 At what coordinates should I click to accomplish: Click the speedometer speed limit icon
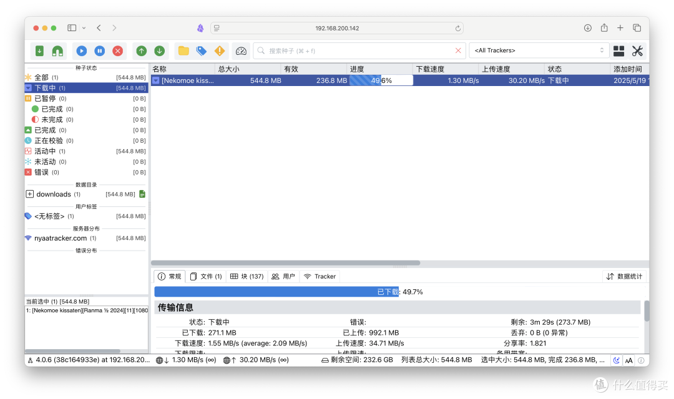[x=241, y=50]
